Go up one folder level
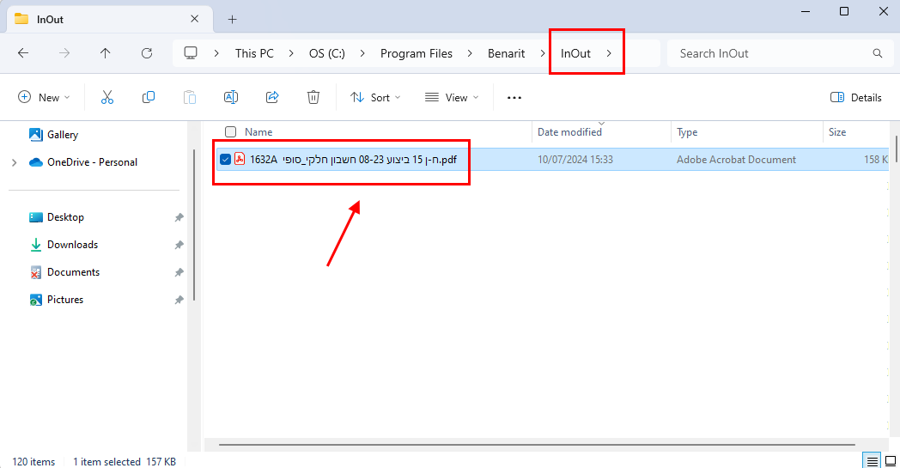Image resolution: width=900 pixels, height=468 pixels. click(x=106, y=53)
